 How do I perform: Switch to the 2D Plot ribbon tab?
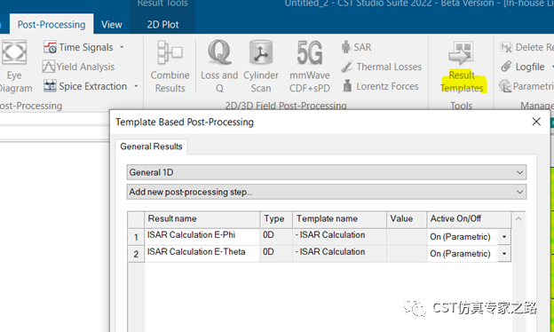(x=162, y=24)
